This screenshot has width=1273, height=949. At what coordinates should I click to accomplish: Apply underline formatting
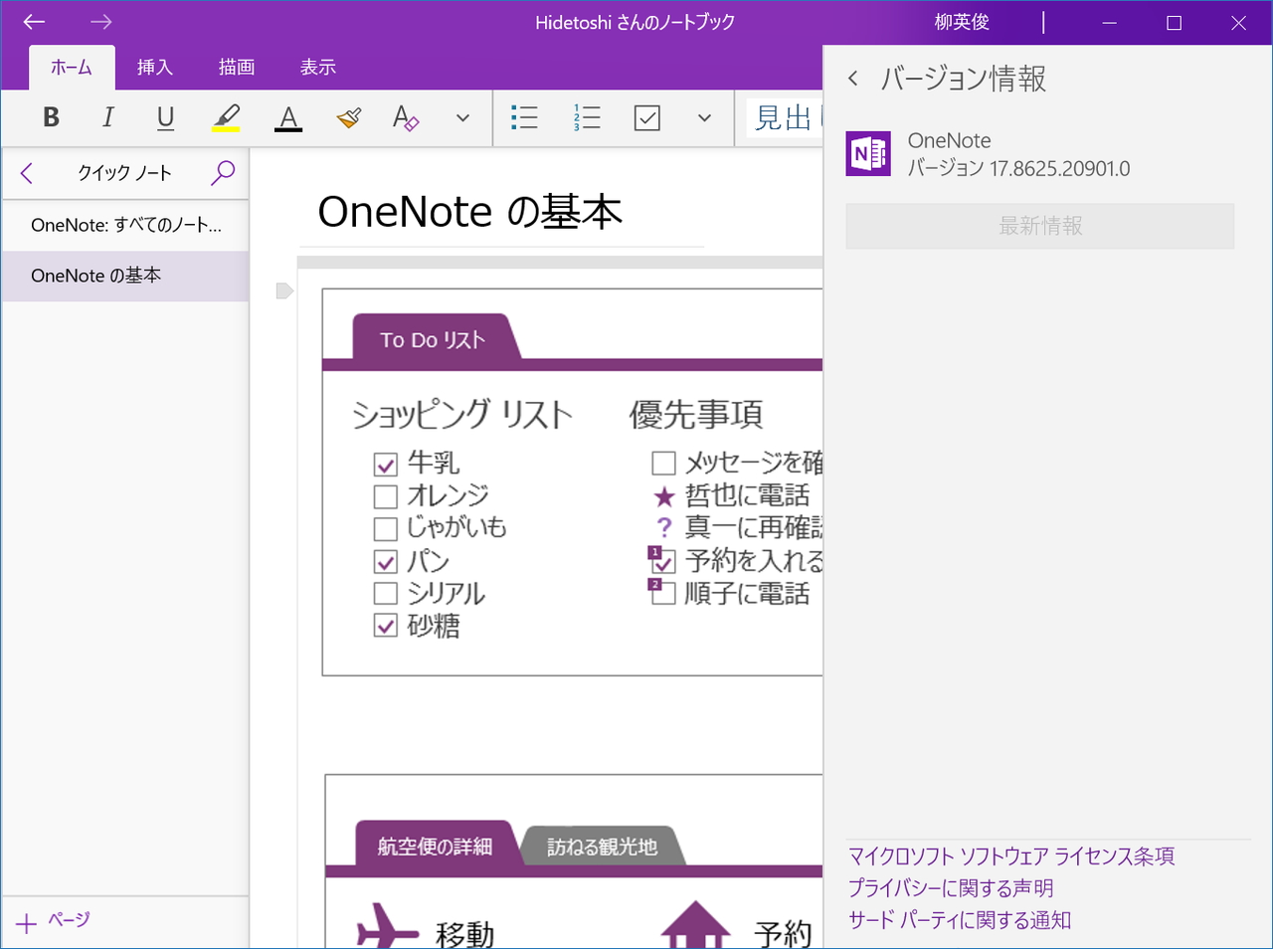[165, 117]
